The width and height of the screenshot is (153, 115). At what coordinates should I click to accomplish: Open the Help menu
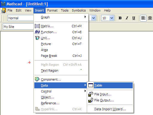click(x=107, y=10)
